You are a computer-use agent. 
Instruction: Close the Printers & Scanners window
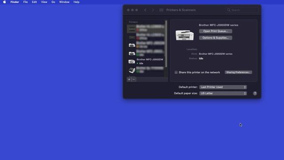pos(128,10)
